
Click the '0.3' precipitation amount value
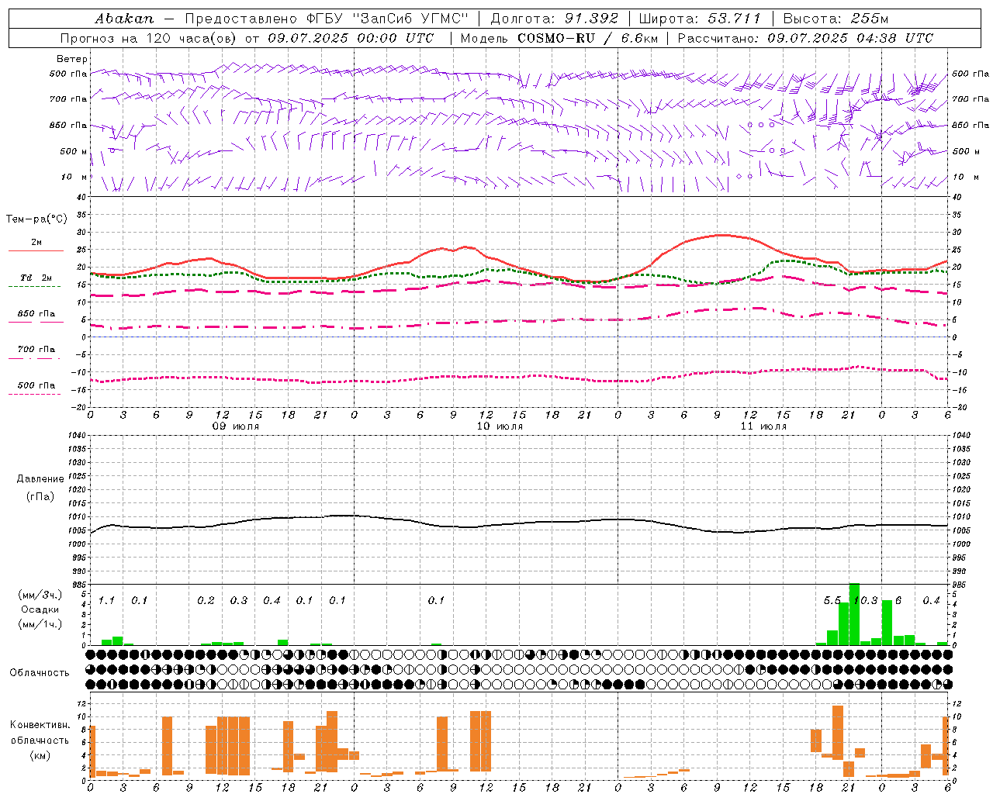[239, 601]
